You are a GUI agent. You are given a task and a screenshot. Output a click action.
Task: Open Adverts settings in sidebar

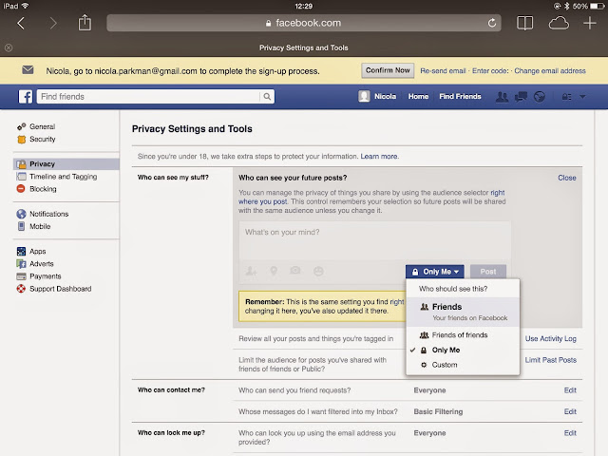[x=42, y=264]
